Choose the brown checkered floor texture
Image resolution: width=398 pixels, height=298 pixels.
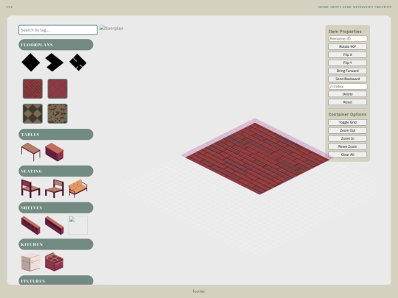[32, 113]
